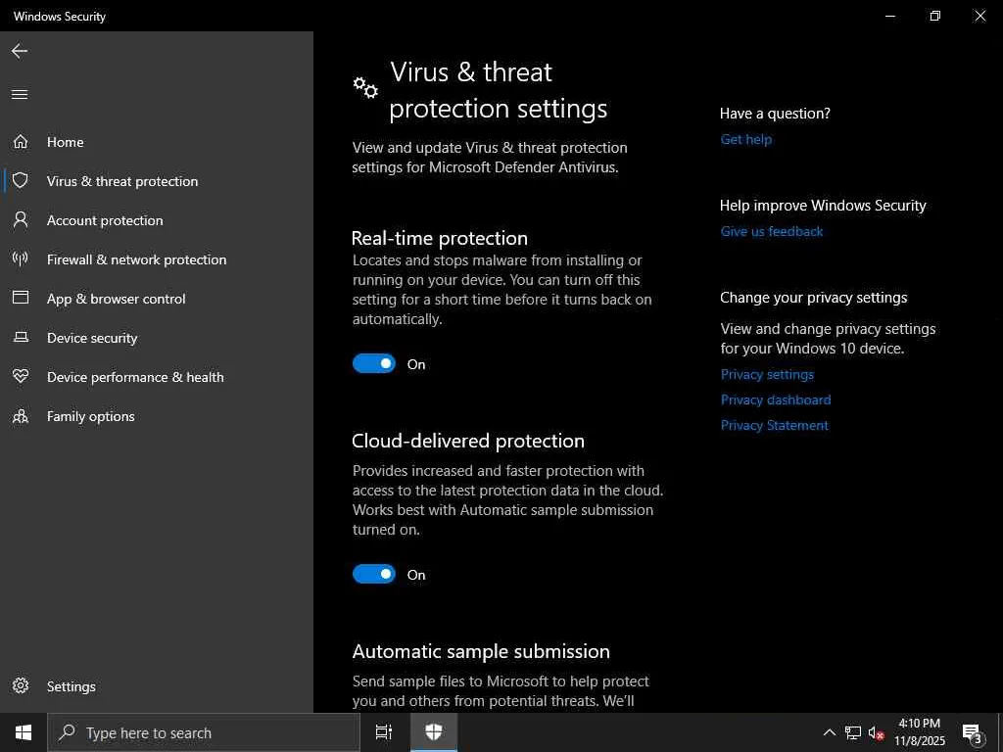This screenshot has width=1003, height=752.
Task: Click the Firewall & network protection icon
Action: [20, 259]
